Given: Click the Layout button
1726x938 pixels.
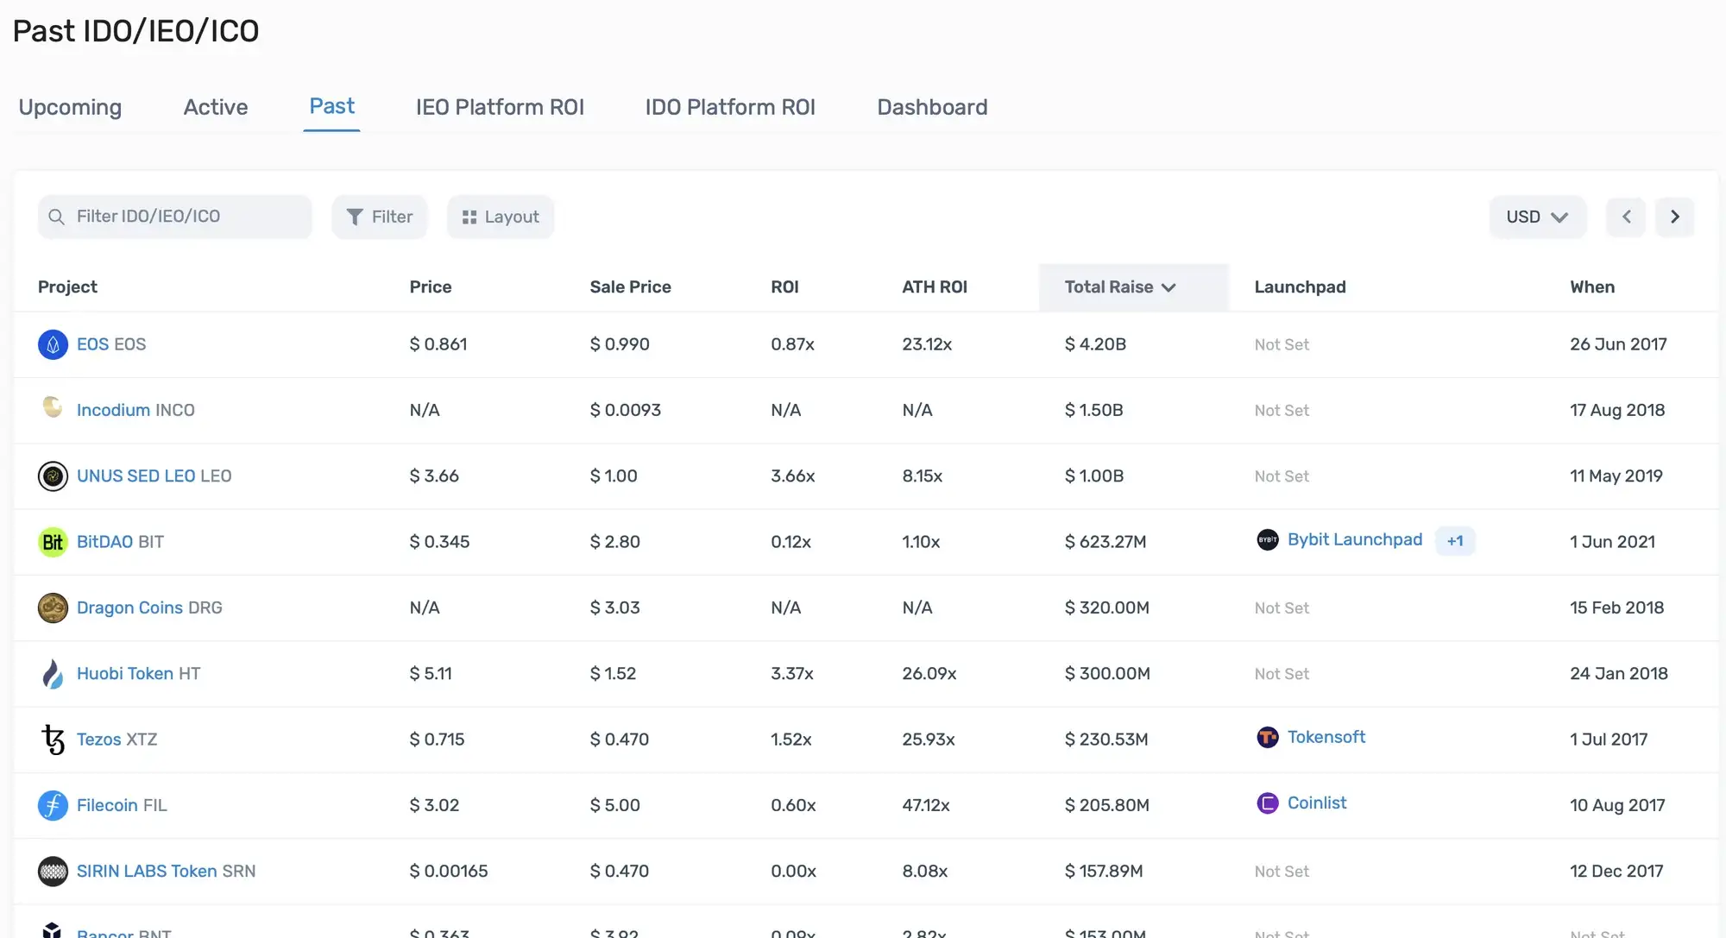Looking at the screenshot, I should pos(501,216).
